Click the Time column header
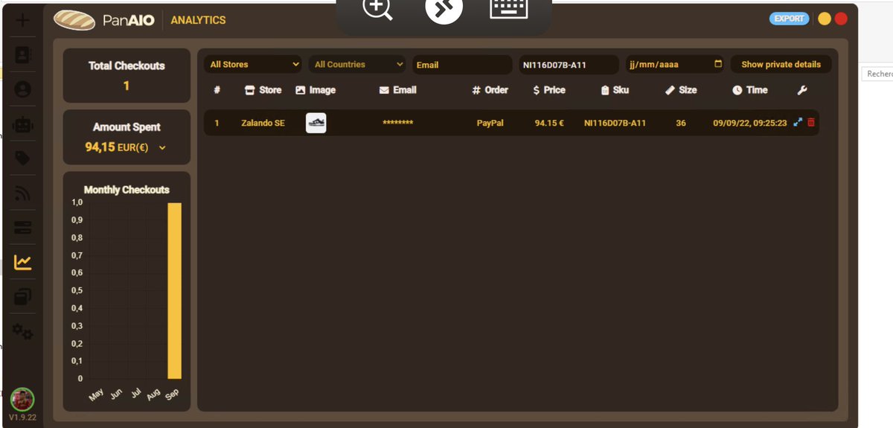Screen dimensions: 893x428 749,90
